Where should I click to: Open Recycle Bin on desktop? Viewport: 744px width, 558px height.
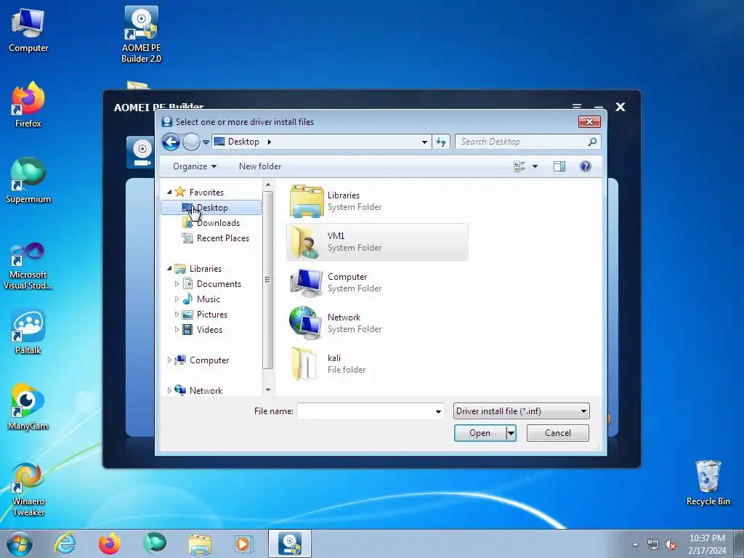(x=708, y=483)
